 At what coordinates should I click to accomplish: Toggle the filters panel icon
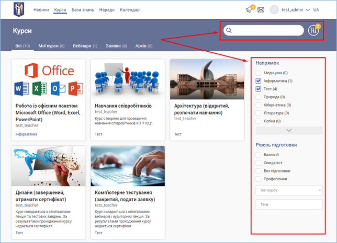tap(313, 30)
